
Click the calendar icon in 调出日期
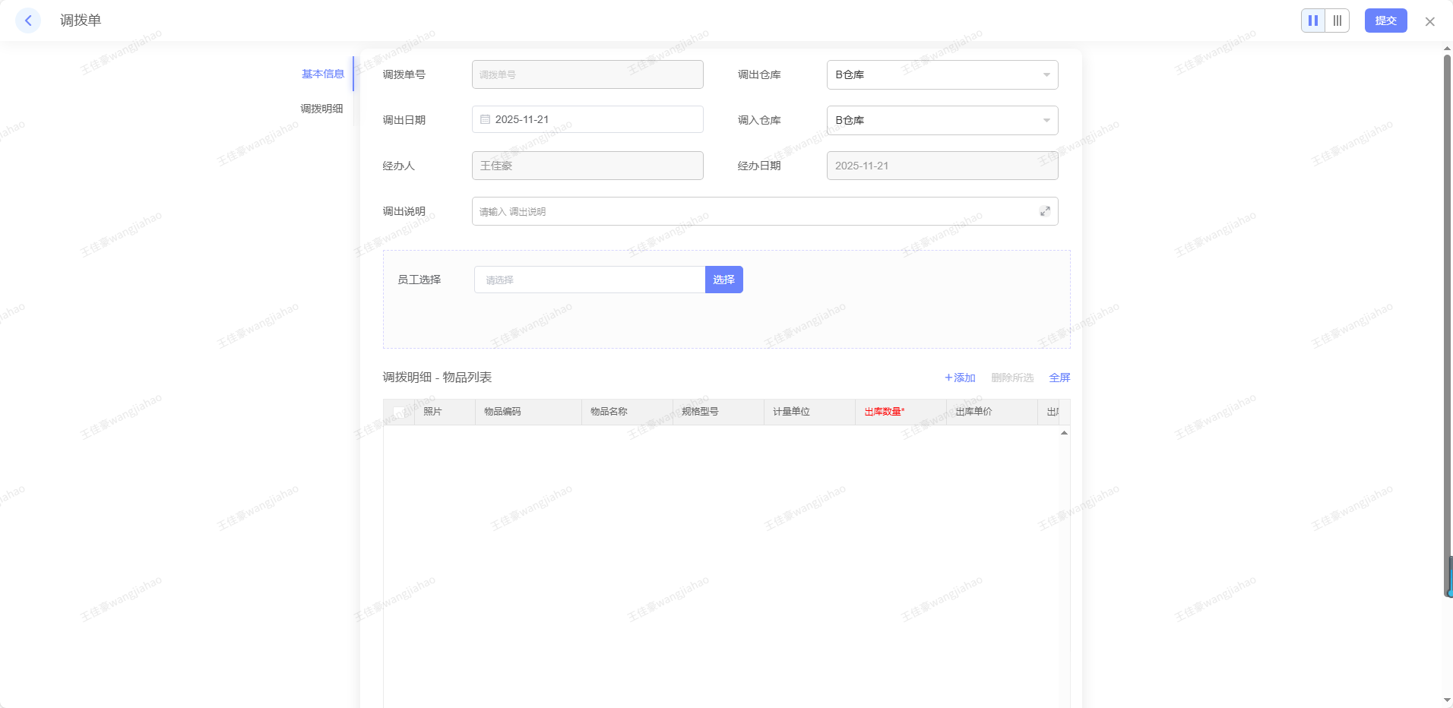click(x=485, y=119)
